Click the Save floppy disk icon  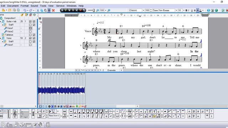(10, 10)
